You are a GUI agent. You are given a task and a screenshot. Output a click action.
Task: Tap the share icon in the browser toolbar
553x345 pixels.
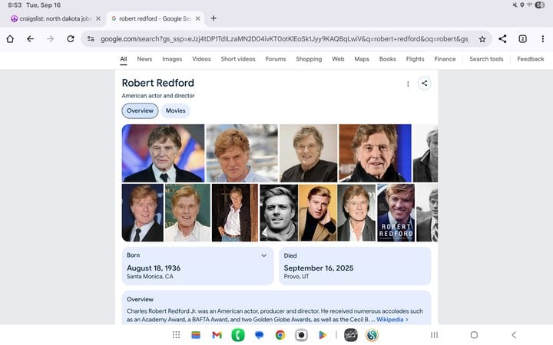click(502, 38)
